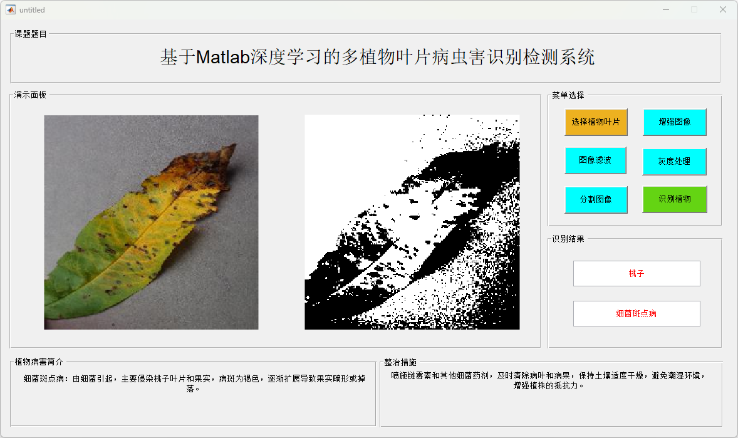Select the original leaf photo
The height and width of the screenshot is (438, 738).
(151, 222)
